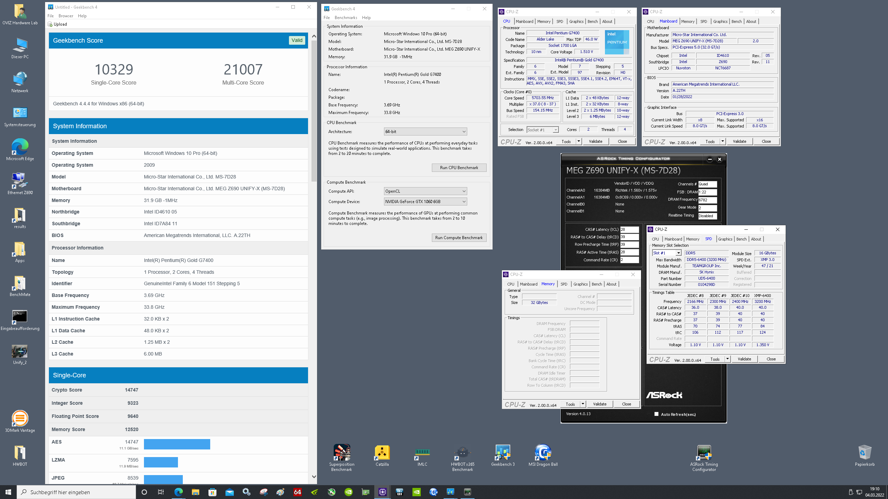Expand Tools dropdown arrow in CPU-Z CPU window
888x499 pixels.
pos(579,141)
